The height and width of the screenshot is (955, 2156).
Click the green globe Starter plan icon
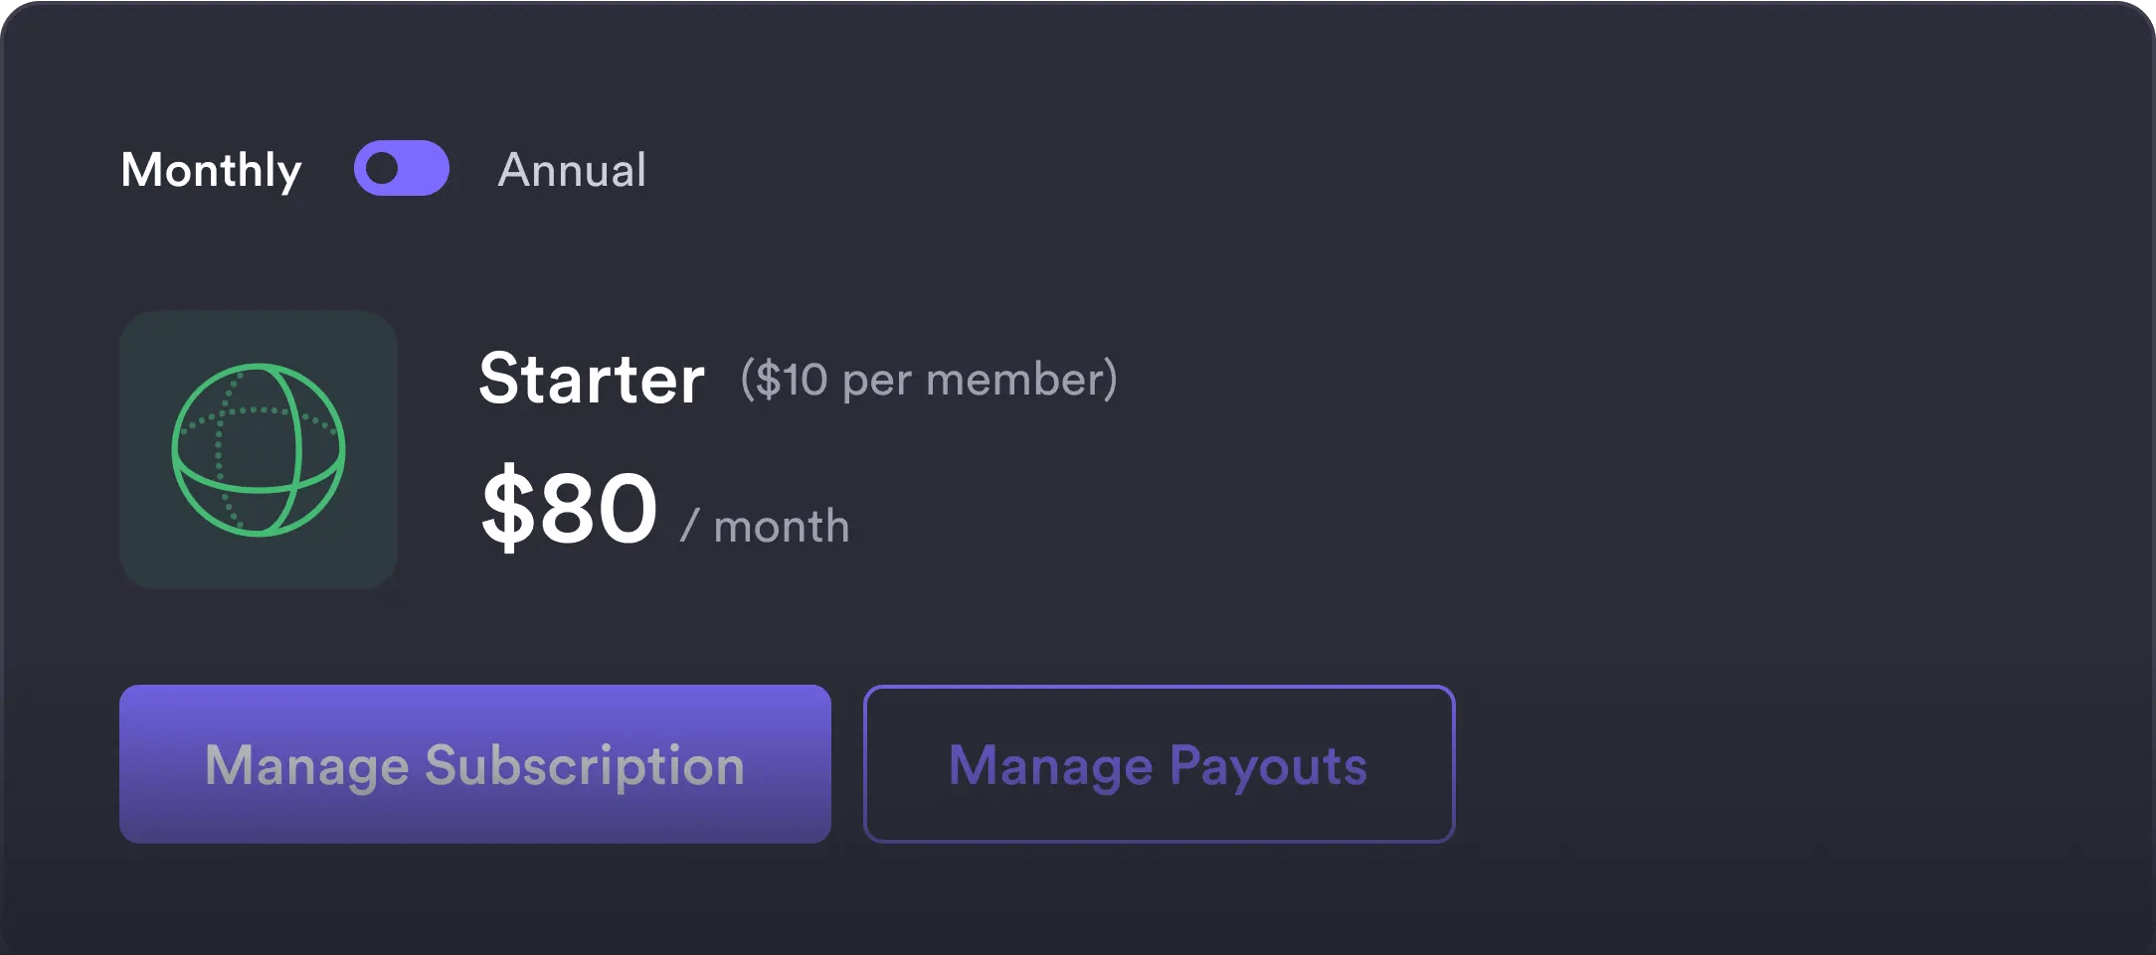tap(259, 449)
